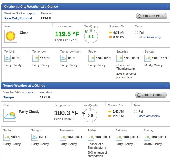The height and width of the screenshot is (160, 170).
Task: Click Oklahoma City Tonight forecast icon
Action: [7, 58]
